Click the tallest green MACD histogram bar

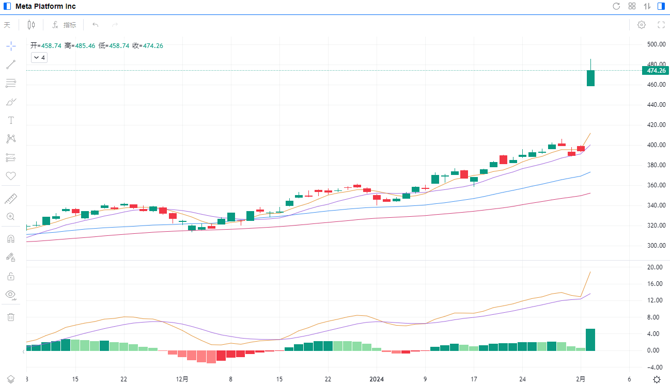click(590, 340)
